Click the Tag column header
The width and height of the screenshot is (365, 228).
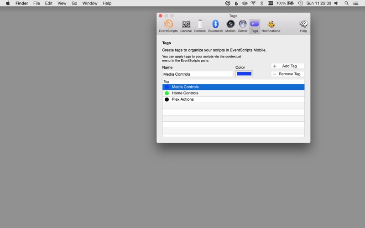[233, 82]
